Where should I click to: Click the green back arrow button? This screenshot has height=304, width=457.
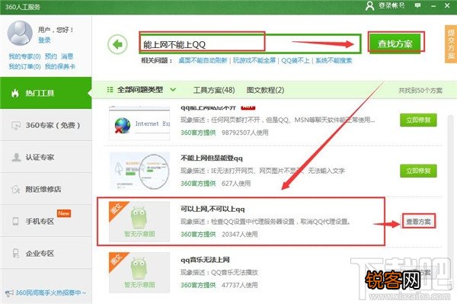click(117, 45)
